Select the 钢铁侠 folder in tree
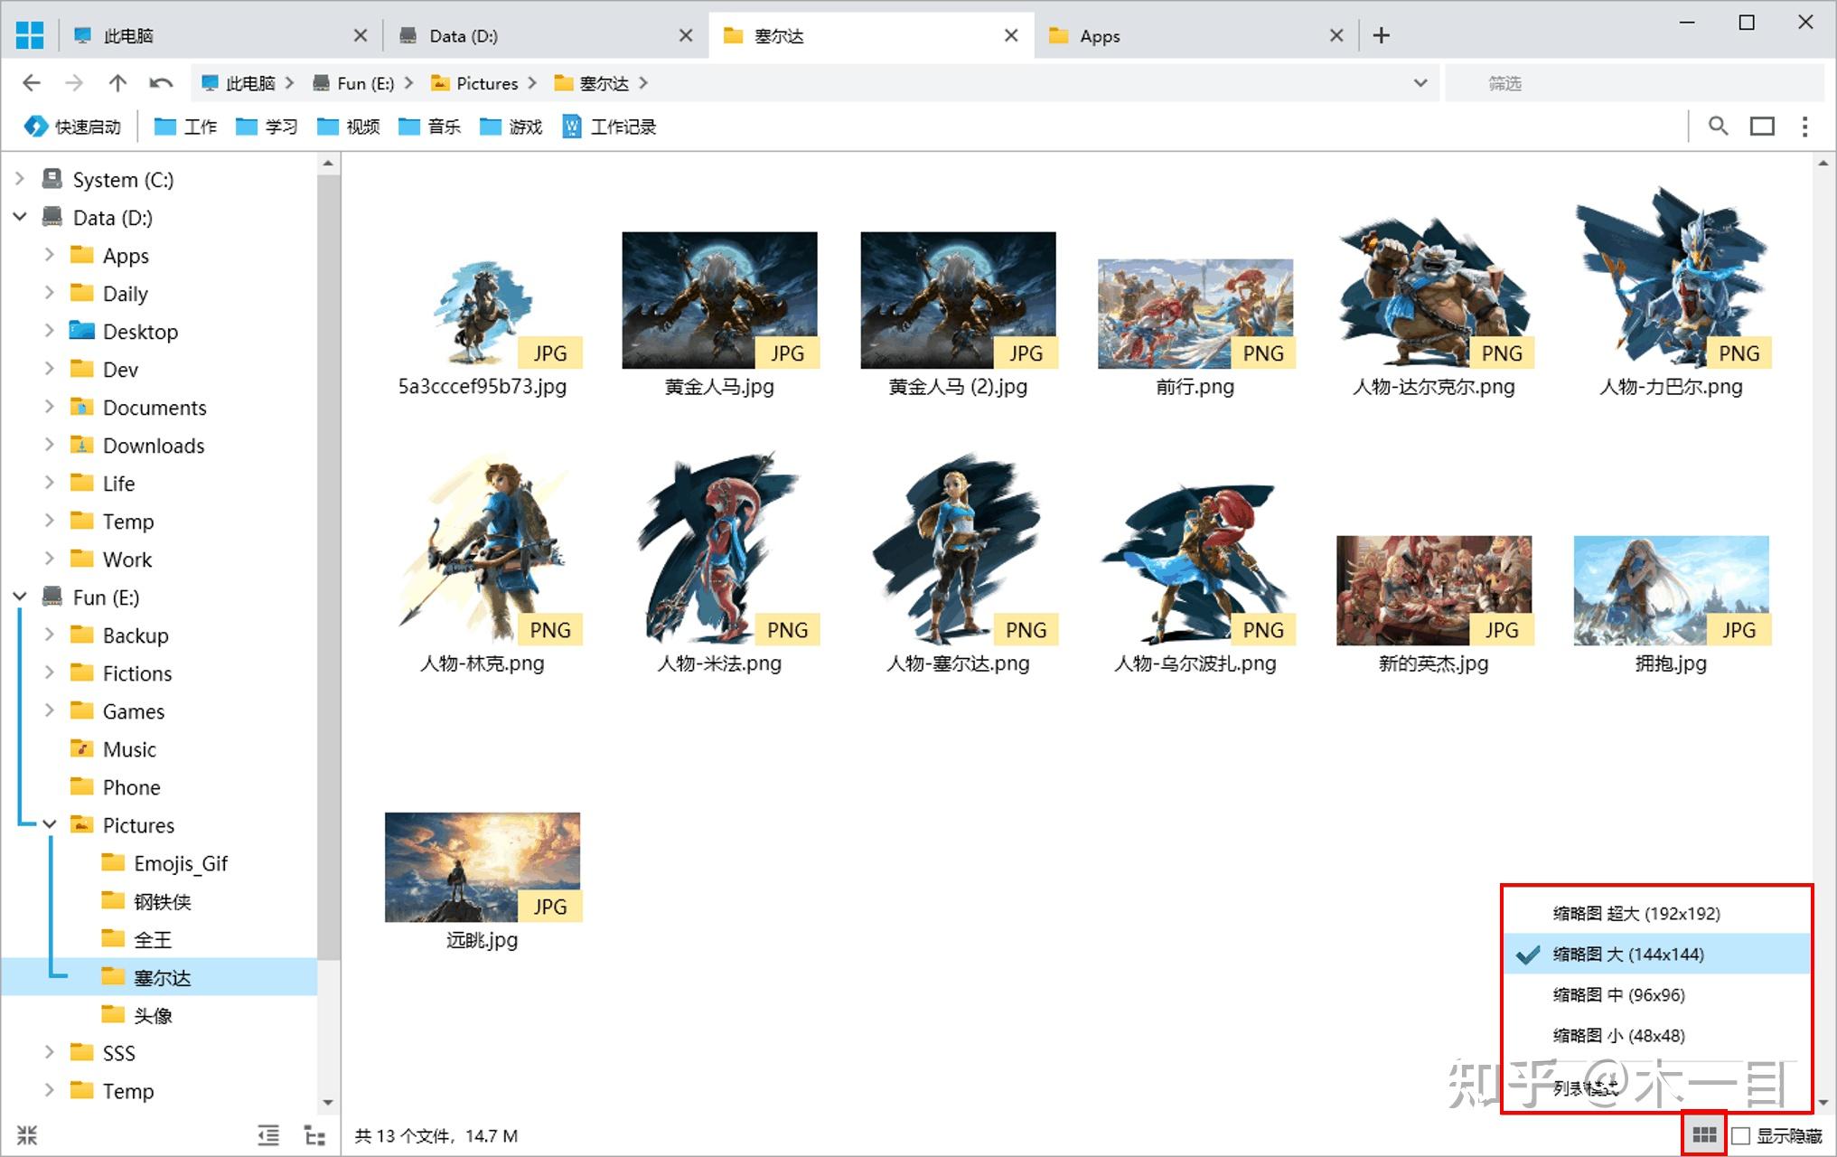The height and width of the screenshot is (1157, 1837). (163, 900)
